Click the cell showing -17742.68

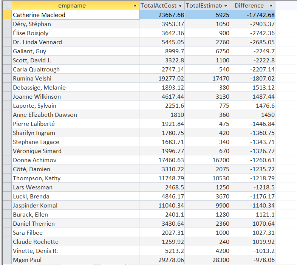click(x=253, y=15)
